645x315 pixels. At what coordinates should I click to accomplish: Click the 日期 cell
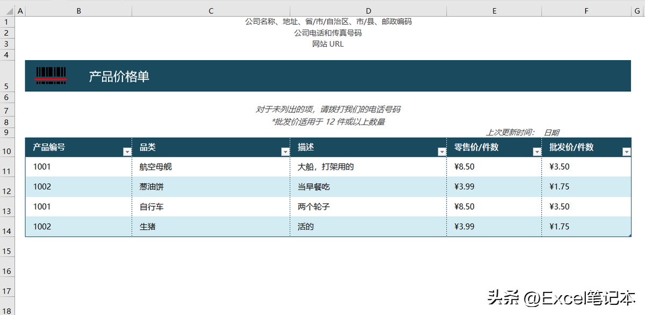(551, 133)
